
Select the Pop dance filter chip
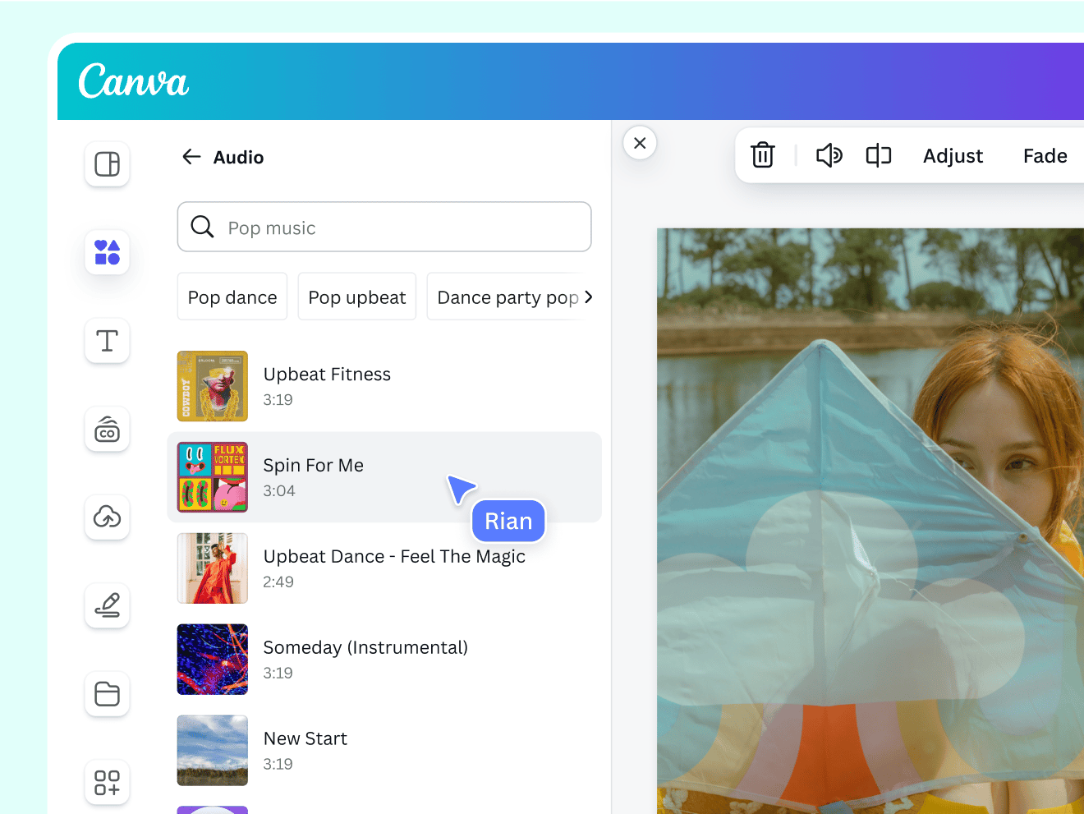point(232,297)
